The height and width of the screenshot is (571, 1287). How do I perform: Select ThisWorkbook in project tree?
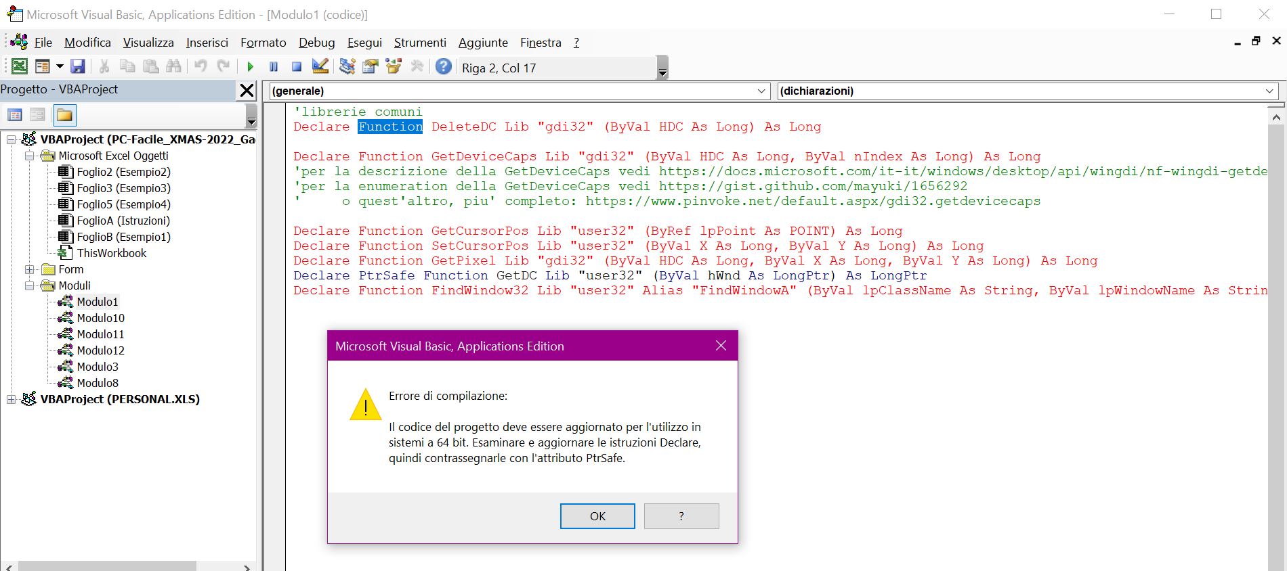111,253
